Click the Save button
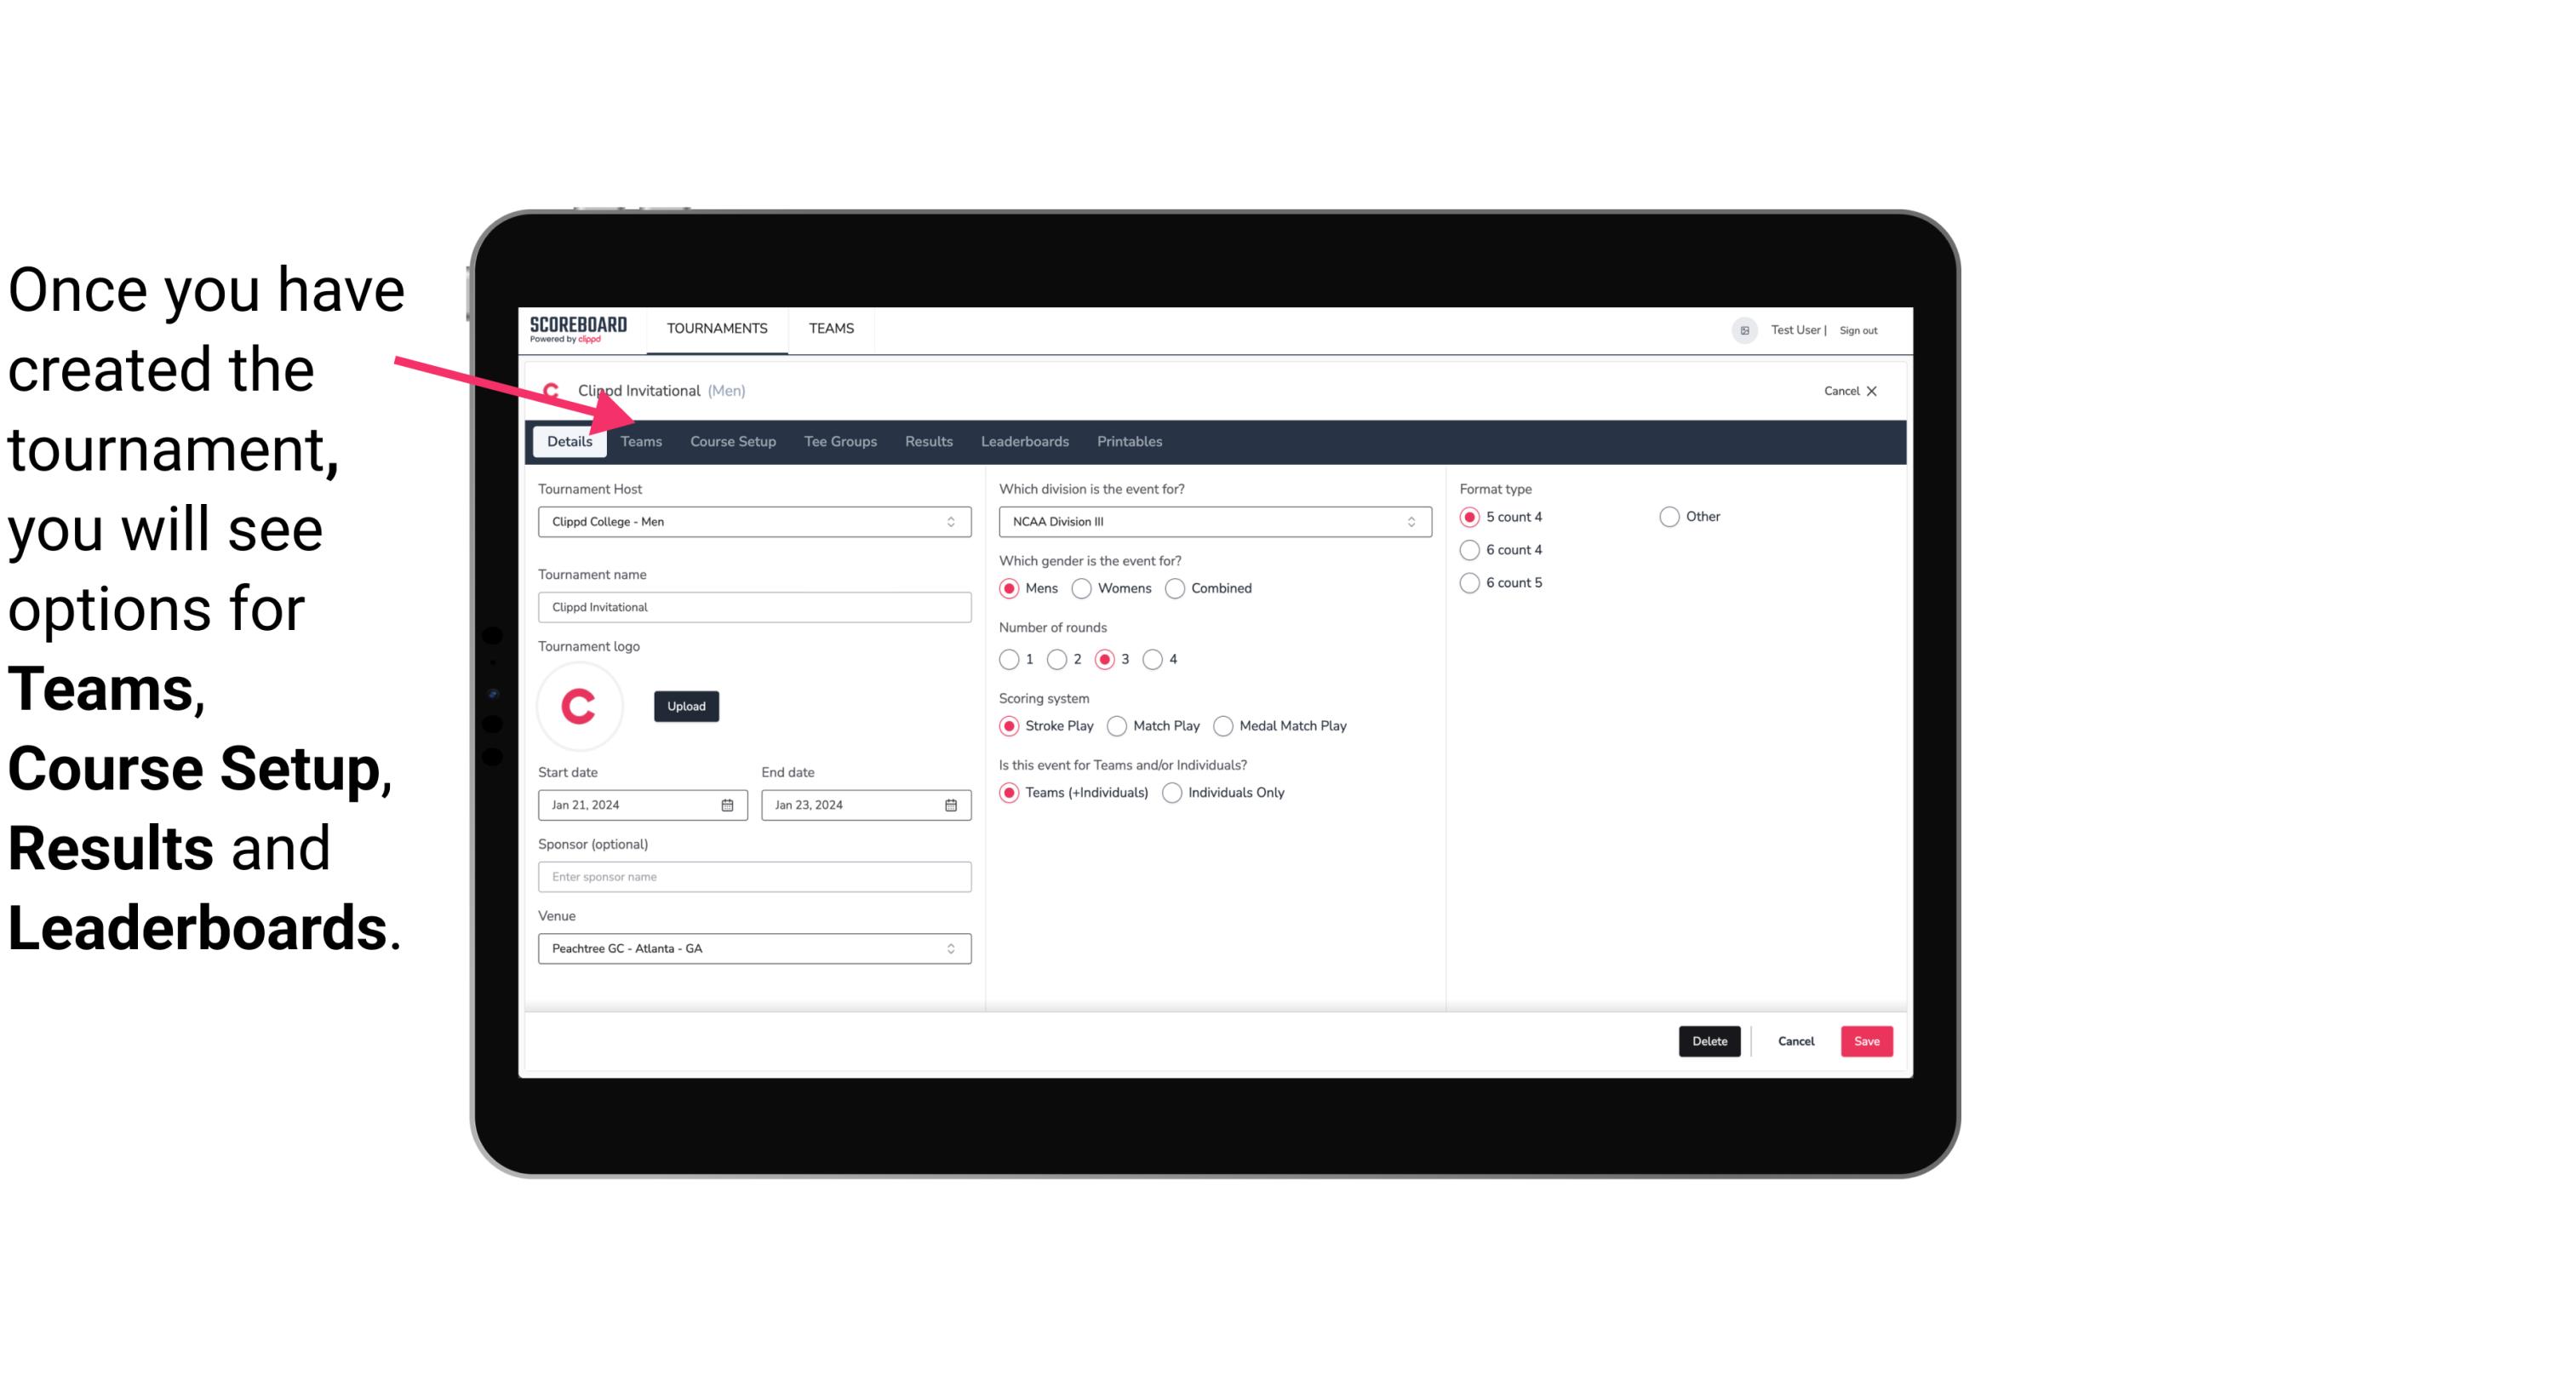Viewport: 2576px width, 1386px height. click(1866, 1041)
